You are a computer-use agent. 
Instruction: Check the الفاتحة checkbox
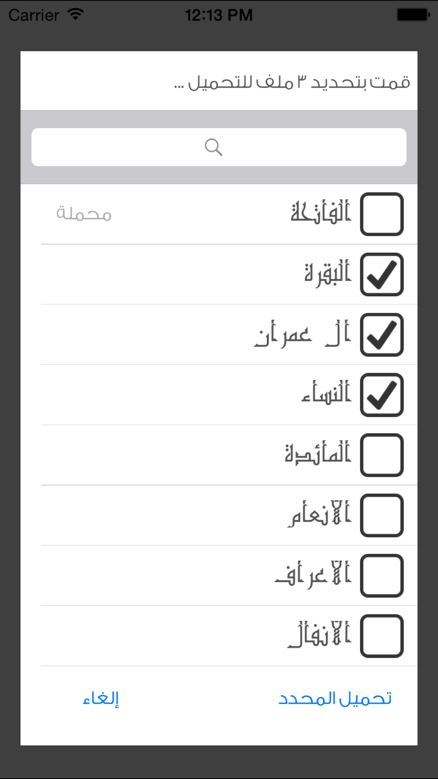[381, 214]
